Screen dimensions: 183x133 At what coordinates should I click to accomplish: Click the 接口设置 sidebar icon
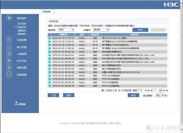(x=9, y=47)
